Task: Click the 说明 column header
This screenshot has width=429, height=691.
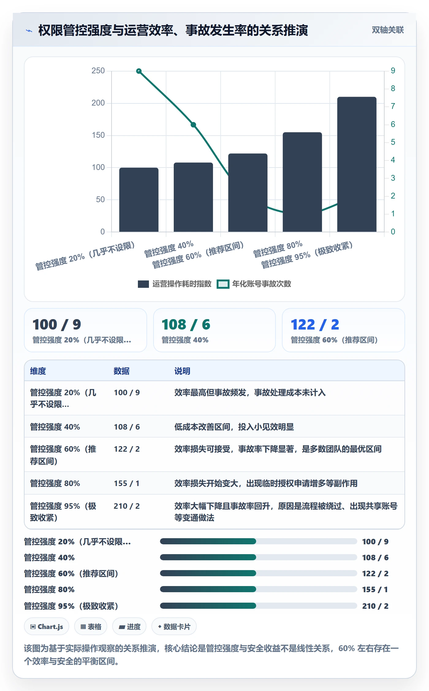Action: tap(182, 371)
